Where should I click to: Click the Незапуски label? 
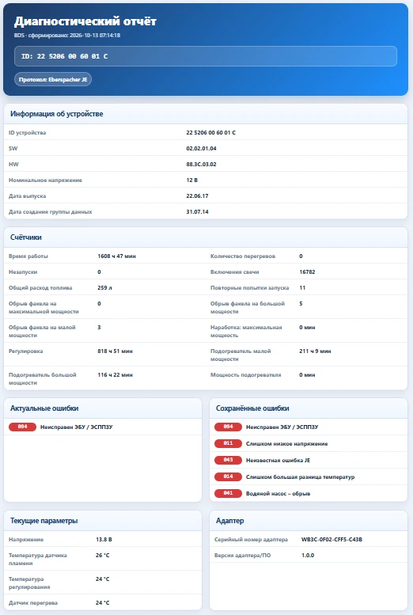tap(23, 271)
